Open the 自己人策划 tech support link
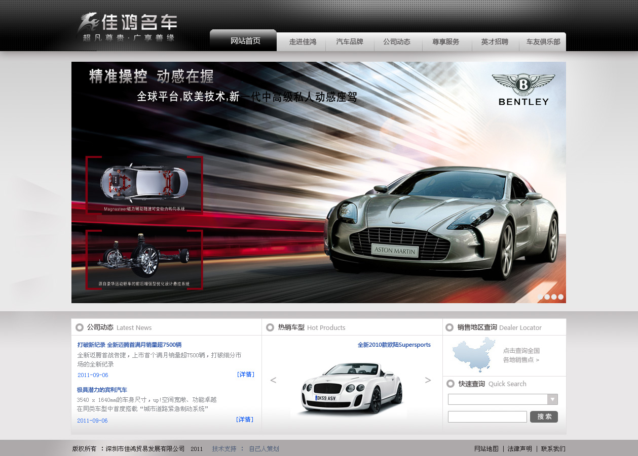The height and width of the screenshot is (456, 638). [264, 449]
